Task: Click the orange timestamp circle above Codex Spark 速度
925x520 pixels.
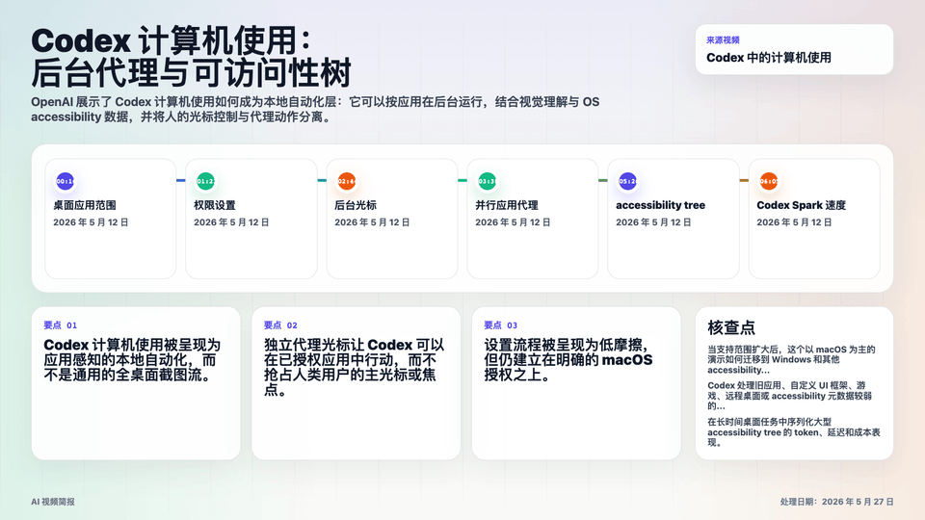Action: tap(769, 181)
